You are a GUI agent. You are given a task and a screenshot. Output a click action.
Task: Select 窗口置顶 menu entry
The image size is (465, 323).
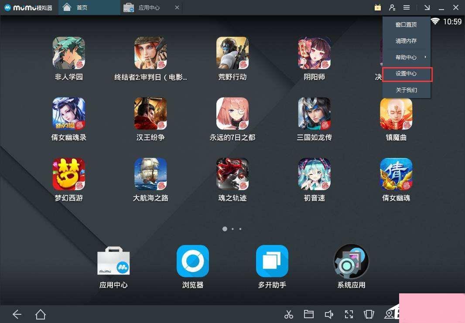pyautogui.click(x=406, y=24)
